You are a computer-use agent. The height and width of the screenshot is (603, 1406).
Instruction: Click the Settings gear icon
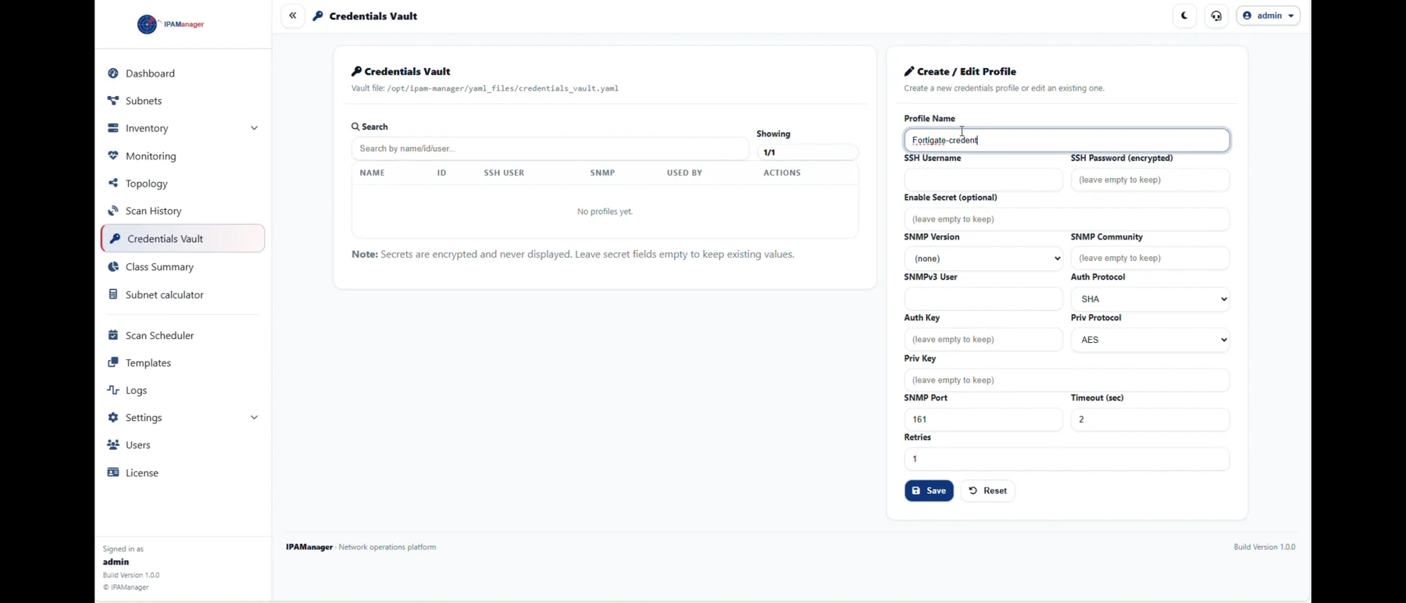coord(113,418)
